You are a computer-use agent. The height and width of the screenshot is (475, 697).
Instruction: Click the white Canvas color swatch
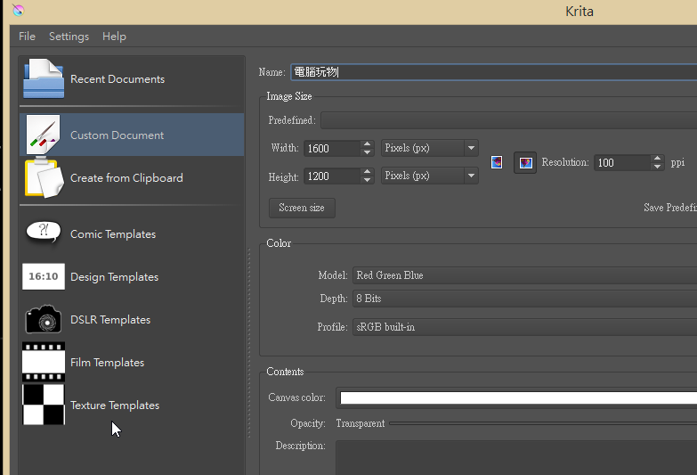point(518,397)
